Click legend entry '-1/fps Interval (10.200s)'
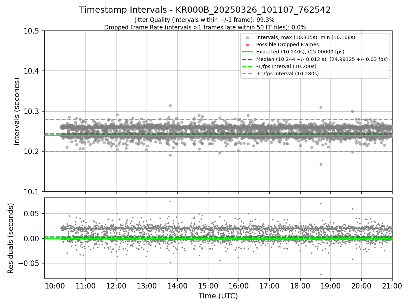410x308 pixels. 286,66
